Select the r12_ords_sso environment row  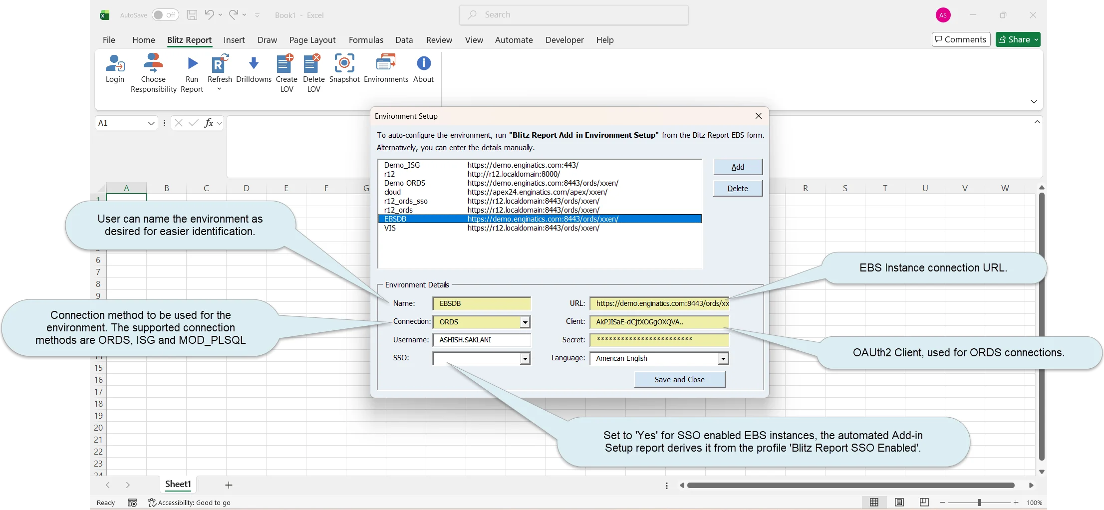coord(540,201)
